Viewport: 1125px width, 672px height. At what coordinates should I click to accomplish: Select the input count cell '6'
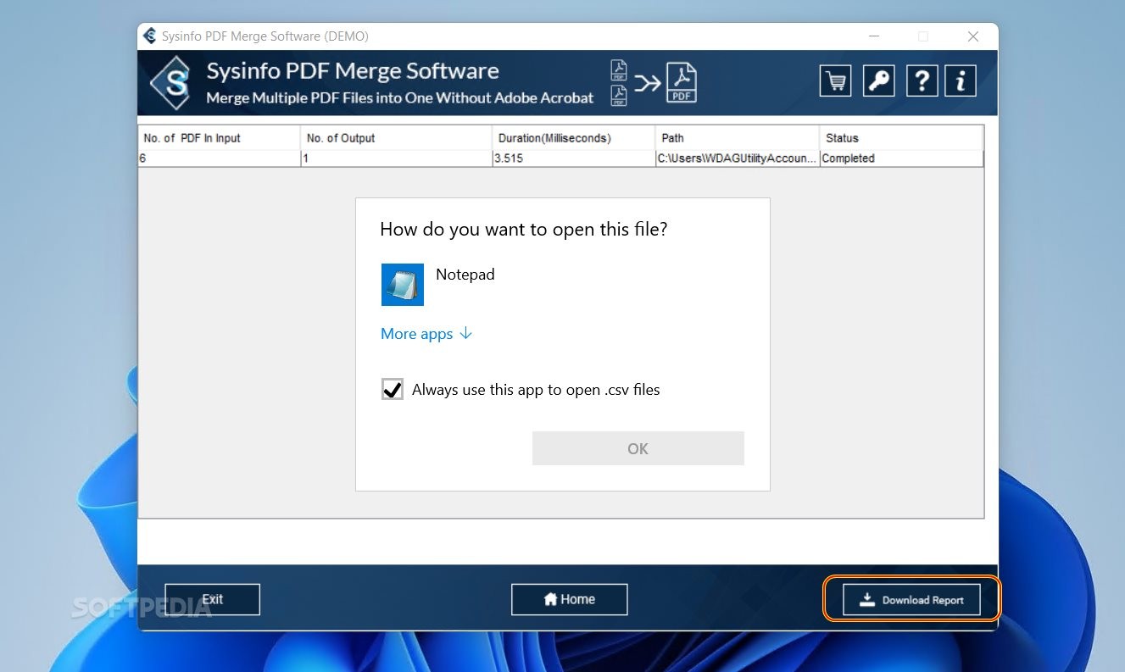pos(220,158)
